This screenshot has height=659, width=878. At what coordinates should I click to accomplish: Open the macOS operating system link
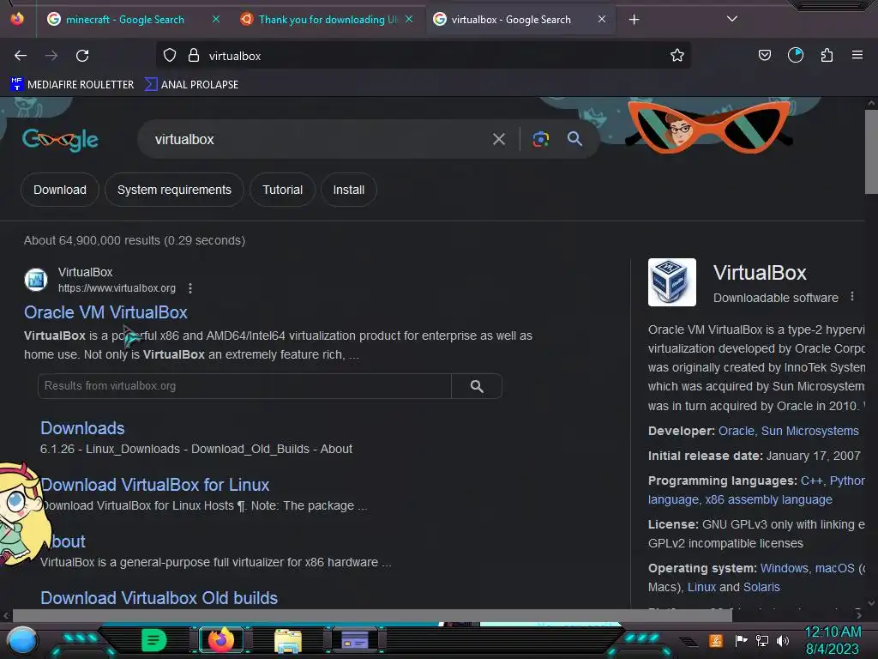click(835, 568)
